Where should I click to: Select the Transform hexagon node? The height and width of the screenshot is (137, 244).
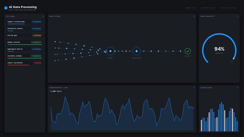click(137, 51)
